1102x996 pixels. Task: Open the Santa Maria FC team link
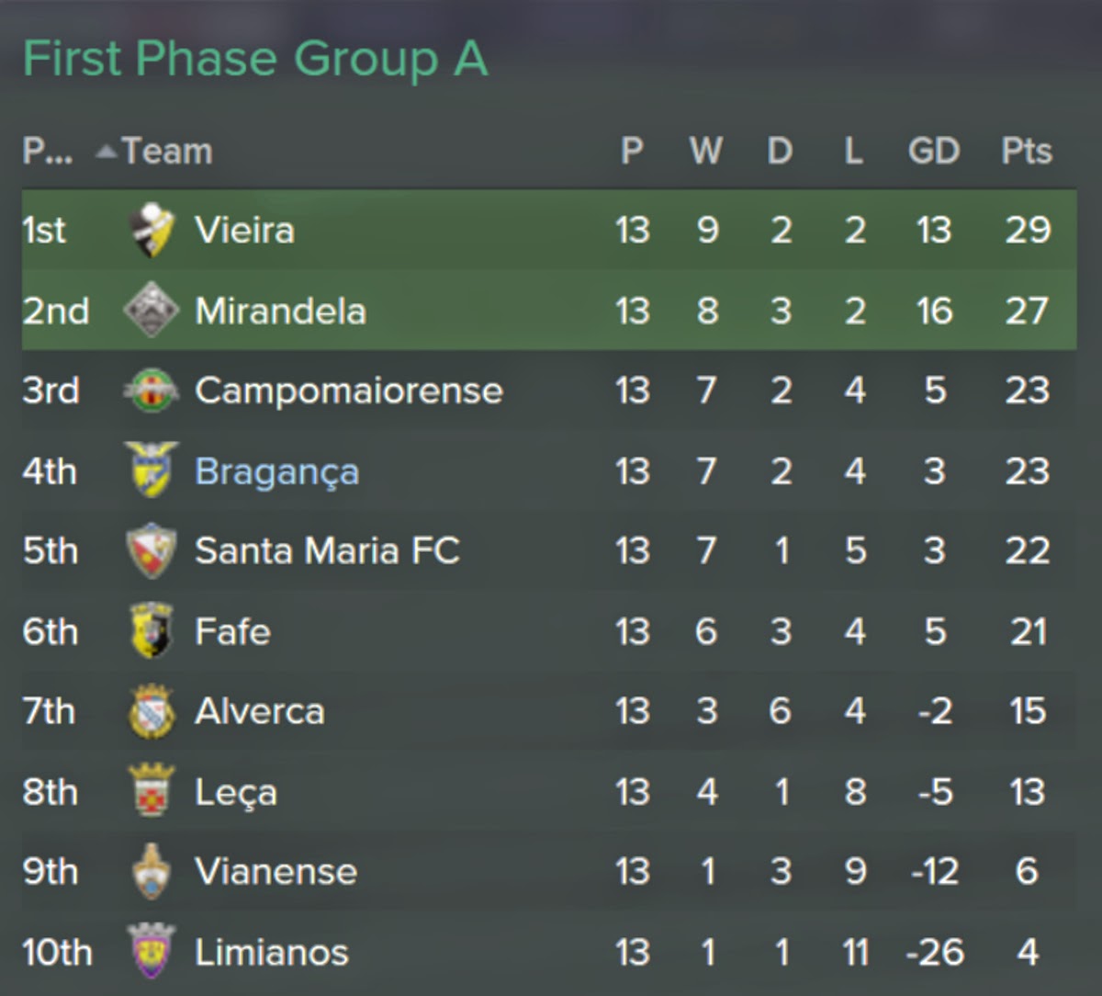click(x=327, y=551)
